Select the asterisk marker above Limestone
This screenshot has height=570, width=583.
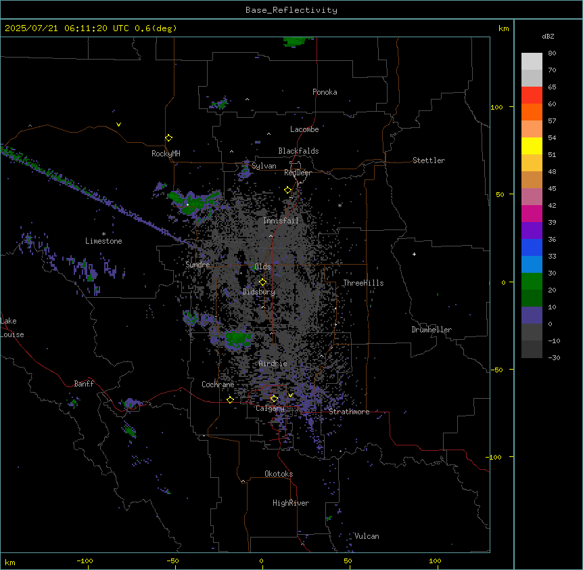[103, 234]
